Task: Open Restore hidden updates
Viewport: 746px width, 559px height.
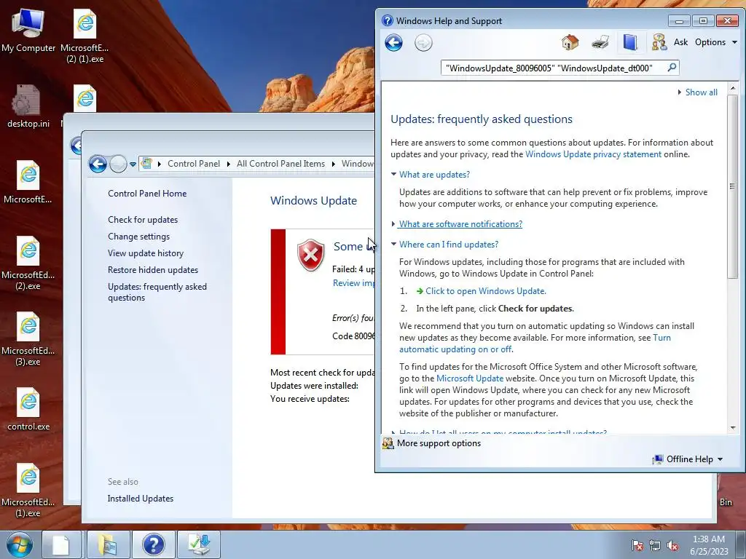Action: [153, 270]
